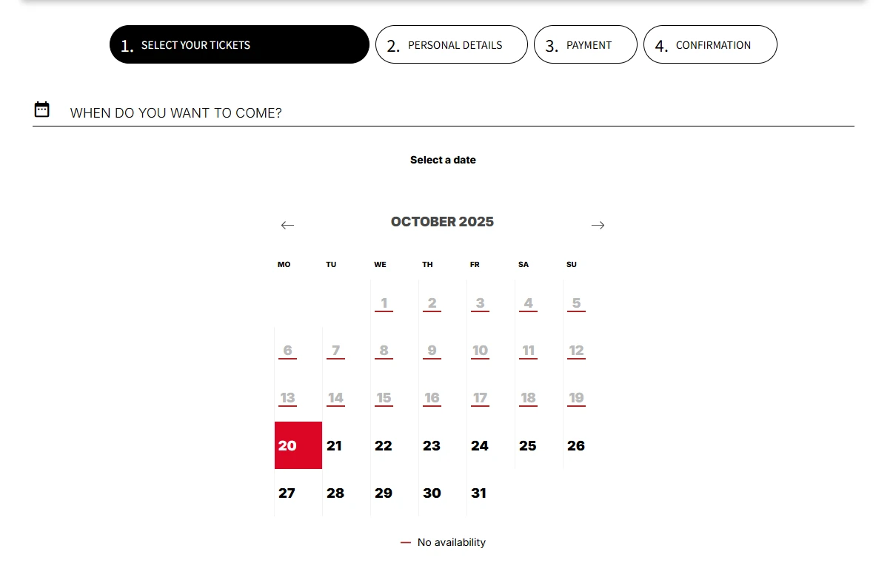Select October 29 date cell

click(x=384, y=493)
